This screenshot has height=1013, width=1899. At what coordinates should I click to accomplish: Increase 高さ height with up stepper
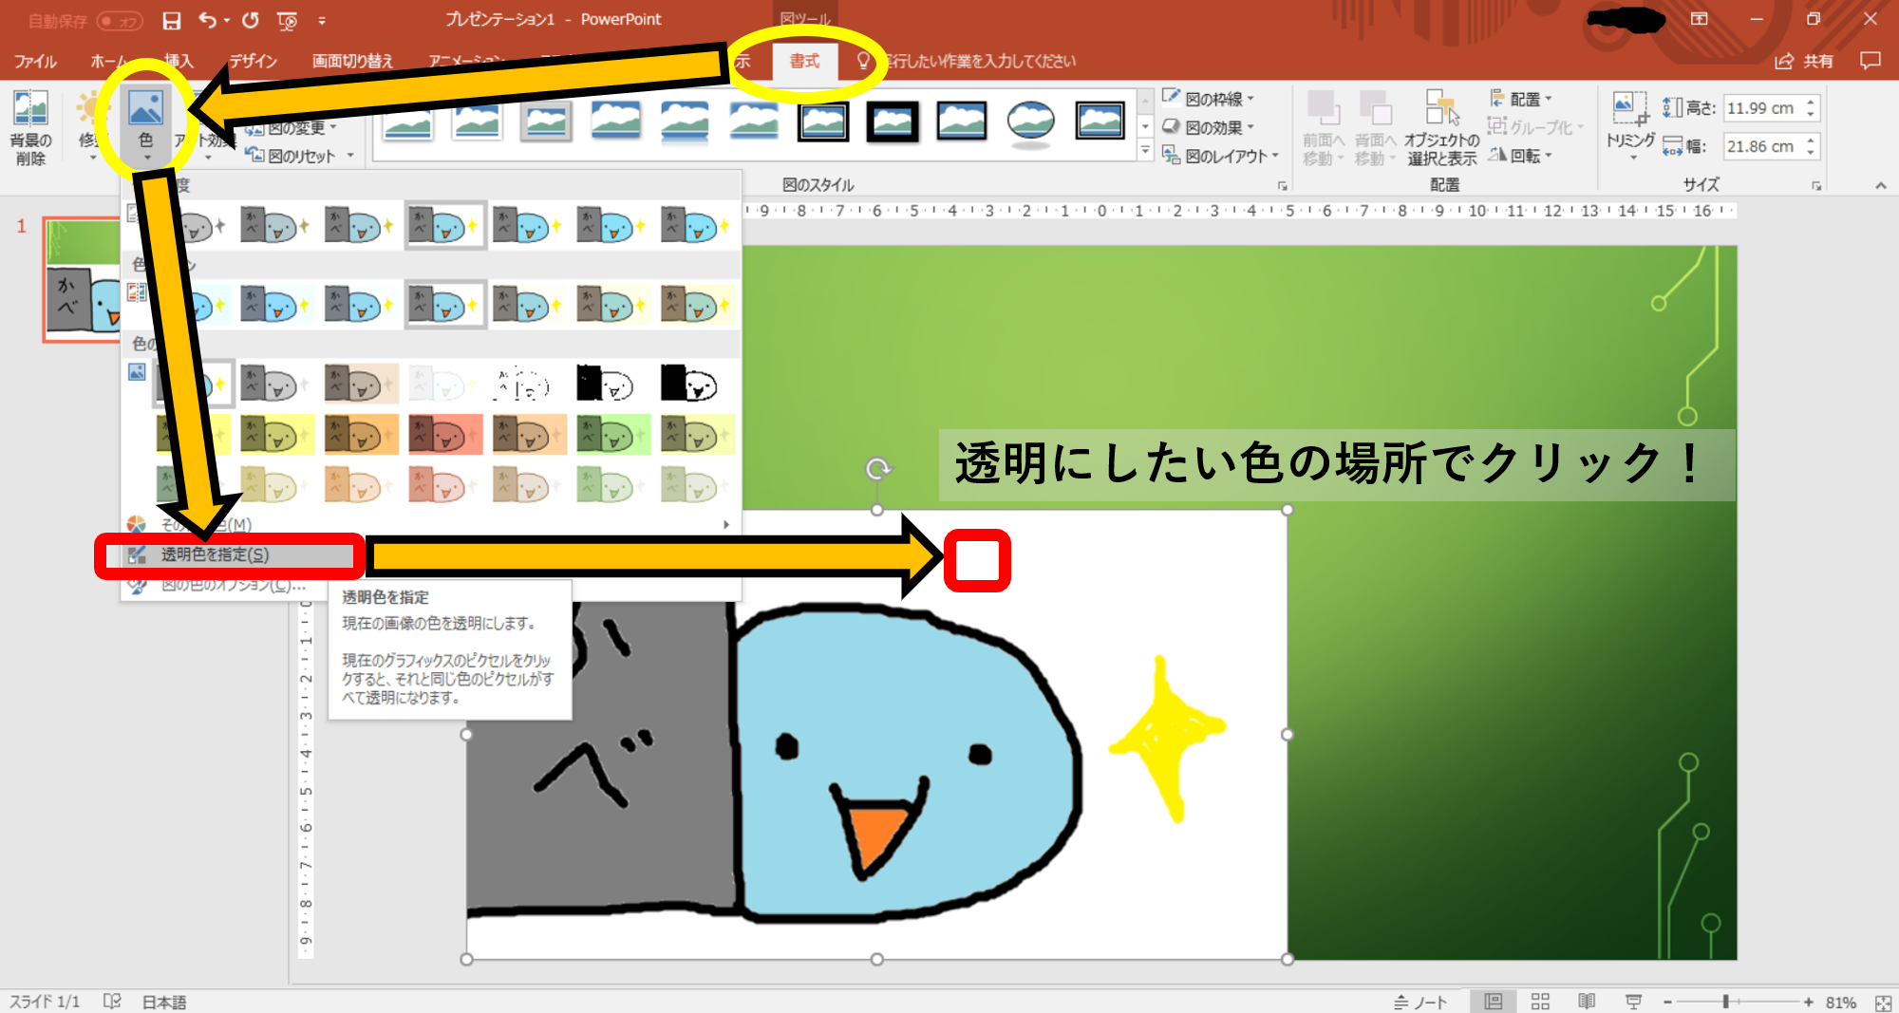[1811, 102]
